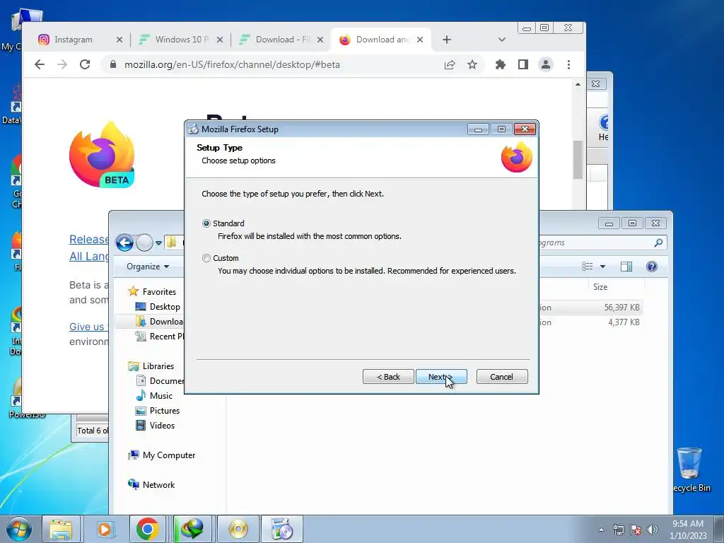724x543 pixels.
Task: Select Downloads in Explorer sidebar
Action: 160,322
